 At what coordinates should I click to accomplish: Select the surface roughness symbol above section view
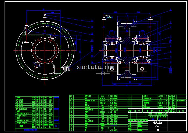(108, 17)
